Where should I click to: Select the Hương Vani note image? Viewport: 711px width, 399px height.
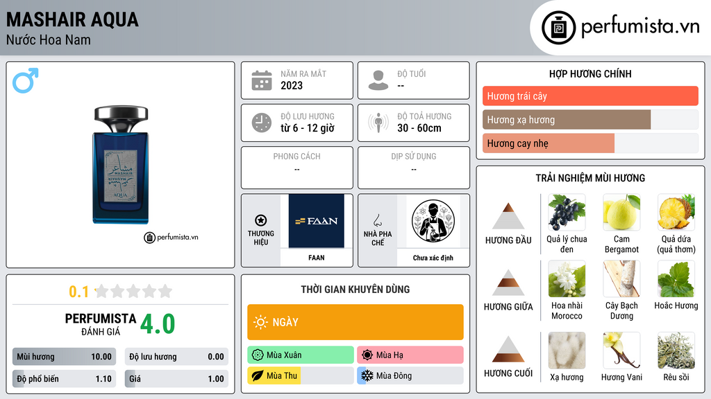click(x=621, y=351)
